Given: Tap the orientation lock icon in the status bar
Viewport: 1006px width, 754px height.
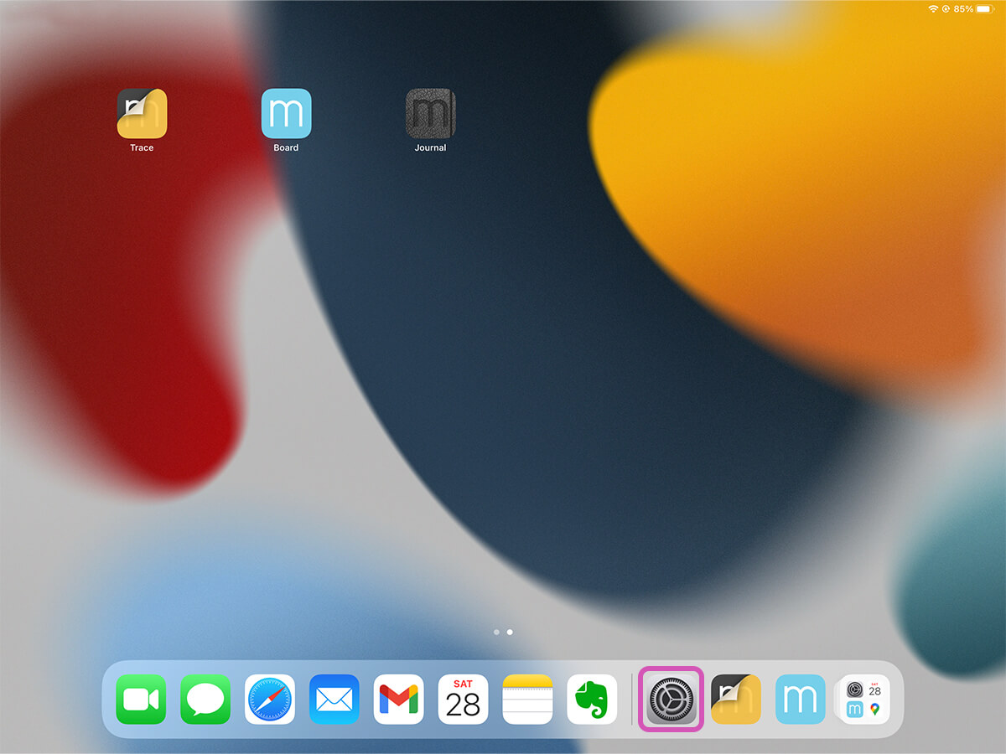Looking at the screenshot, I should tap(946, 9).
